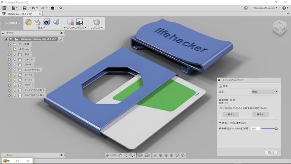Image resolution: width=291 pixels, height=164 pixels.
Task: Toggle light bulb of スケッチ folder
Action: (15, 65)
